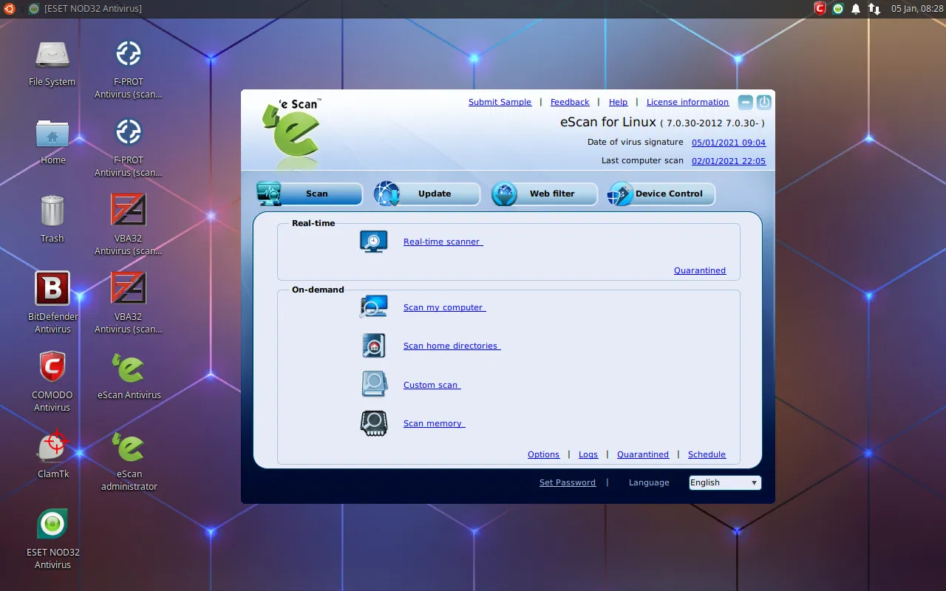
Task: Switch to the Update tab
Action: click(427, 194)
